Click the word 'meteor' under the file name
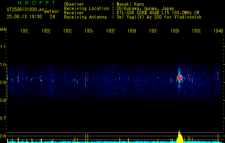The width and height of the screenshot is (225, 143). [52, 11]
